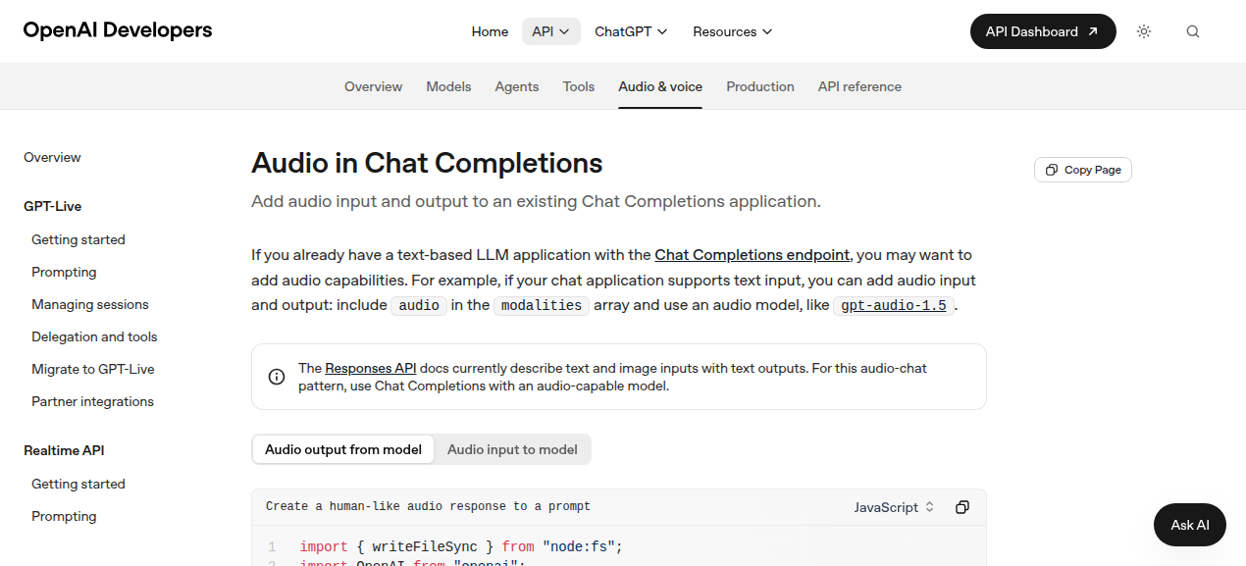Follow the Chat Completions endpoint link

tap(753, 255)
